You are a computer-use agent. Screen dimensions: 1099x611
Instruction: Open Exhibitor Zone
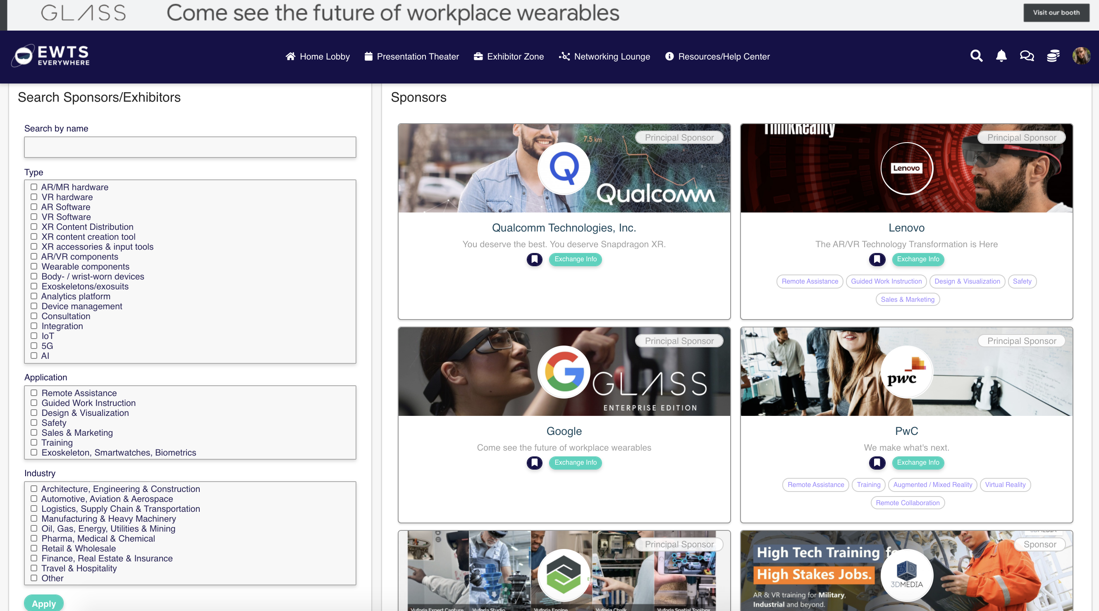point(509,56)
